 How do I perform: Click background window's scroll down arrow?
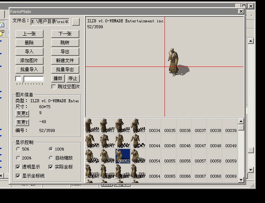tap(250, 170)
